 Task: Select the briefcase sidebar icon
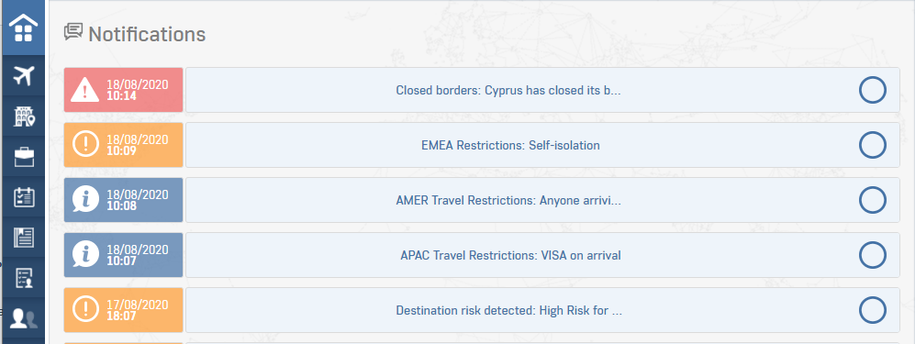pos(23,157)
